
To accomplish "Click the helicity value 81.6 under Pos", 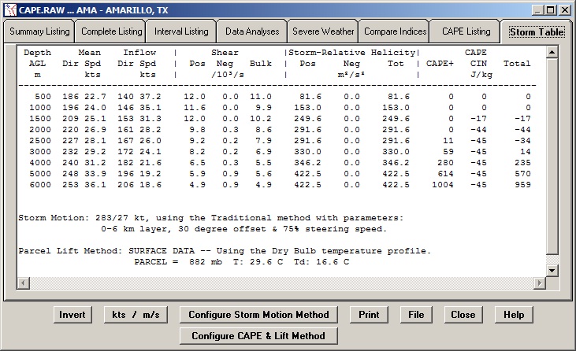I will 310,97.
